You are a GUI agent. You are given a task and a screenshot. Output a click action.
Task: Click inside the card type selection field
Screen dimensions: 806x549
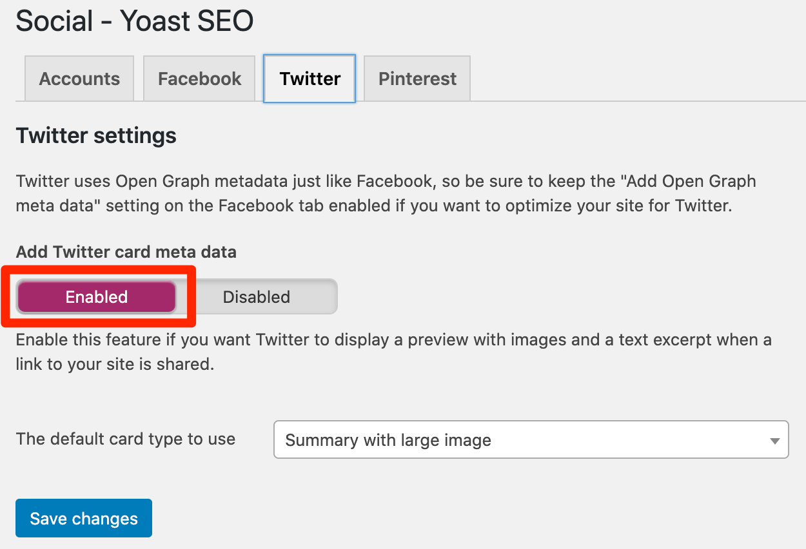pyautogui.click(x=451, y=439)
